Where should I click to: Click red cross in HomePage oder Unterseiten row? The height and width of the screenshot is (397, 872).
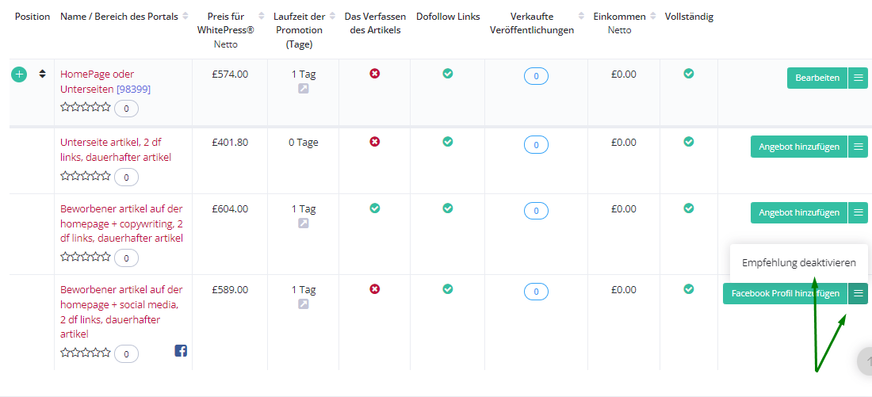coord(375,74)
